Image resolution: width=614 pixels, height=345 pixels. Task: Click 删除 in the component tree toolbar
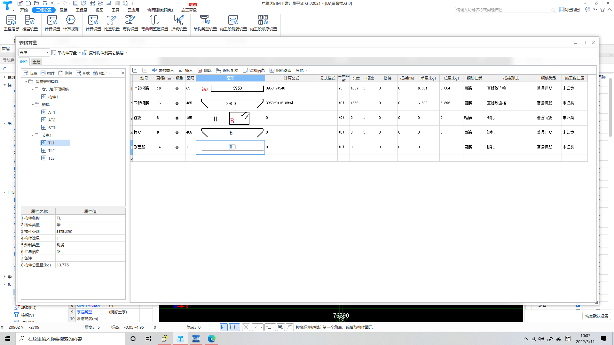coord(66,73)
